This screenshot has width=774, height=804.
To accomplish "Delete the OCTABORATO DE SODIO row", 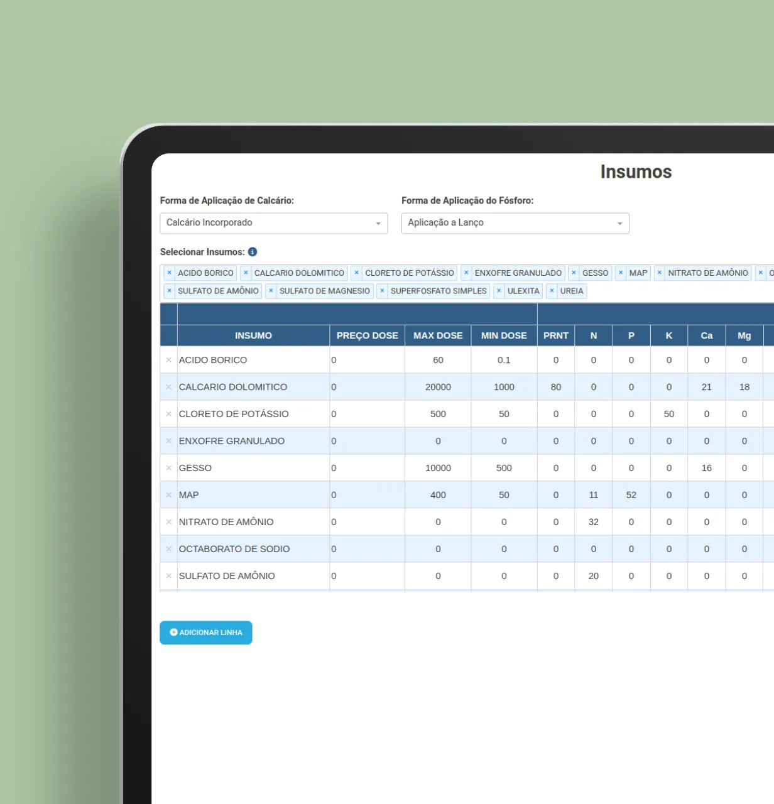I will click(168, 549).
